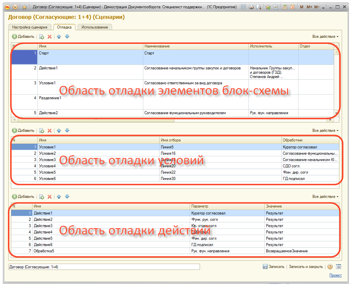Image resolution: width=352 pixels, height=285 pixels.
Task: Open Все действия dropdown for actions table
Action: [x=325, y=196]
